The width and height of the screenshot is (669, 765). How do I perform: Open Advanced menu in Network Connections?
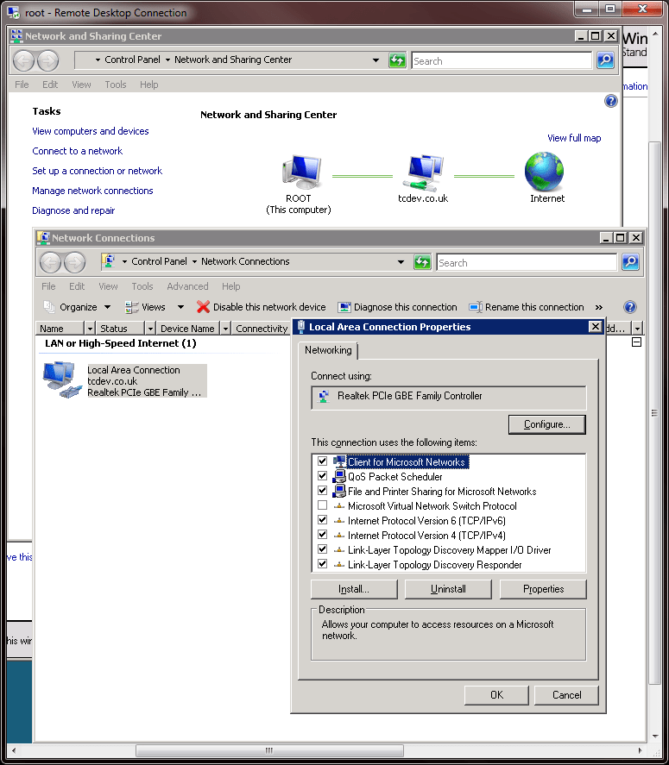187,286
